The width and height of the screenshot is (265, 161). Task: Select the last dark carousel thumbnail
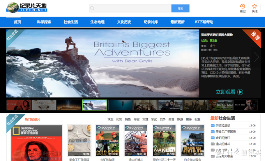246,105
